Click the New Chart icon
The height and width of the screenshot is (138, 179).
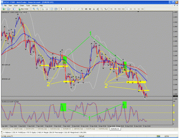click(3, 9)
